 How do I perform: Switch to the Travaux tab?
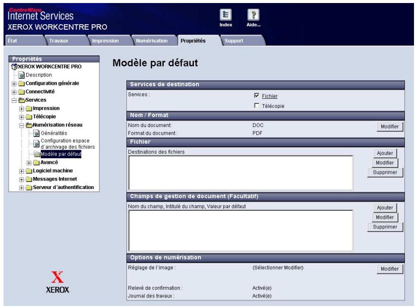tap(66, 40)
